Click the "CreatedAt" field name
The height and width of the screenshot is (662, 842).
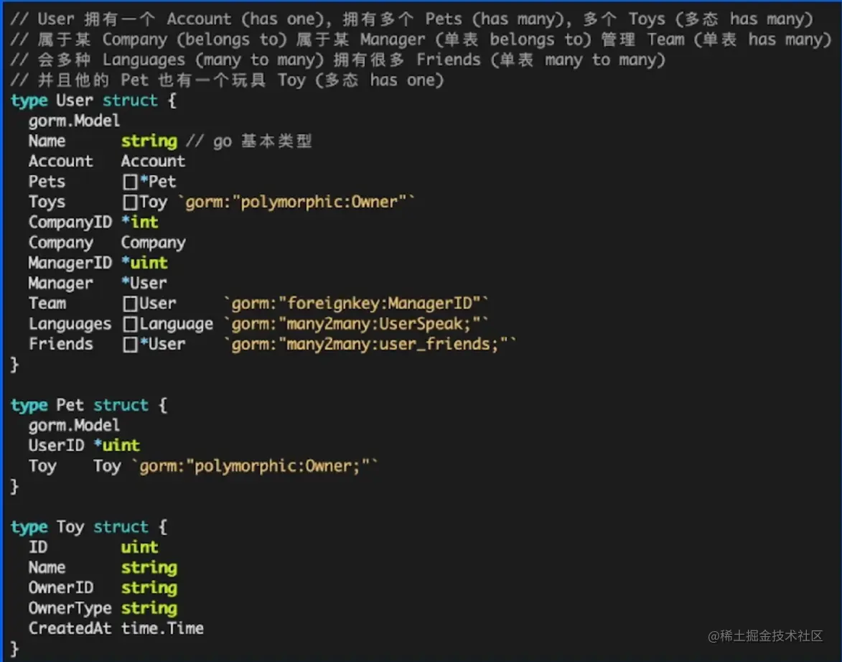point(70,629)
